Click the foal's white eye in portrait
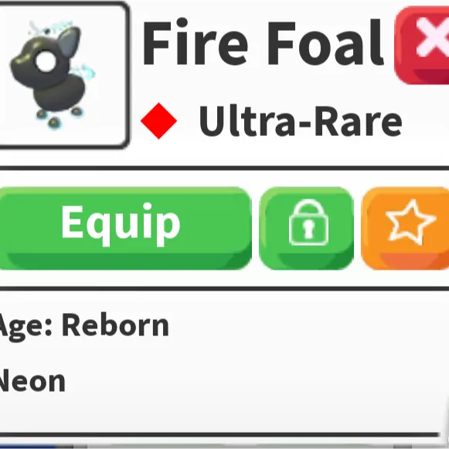This screenshot has height=449, width=449. pyautogui.click(x=46, y=62)
